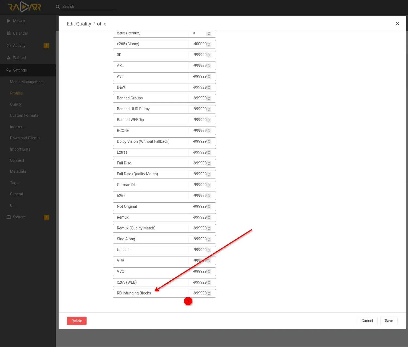Click the System notification badge
Viewport: 408px width, 347px height.
tap(46, 217)
